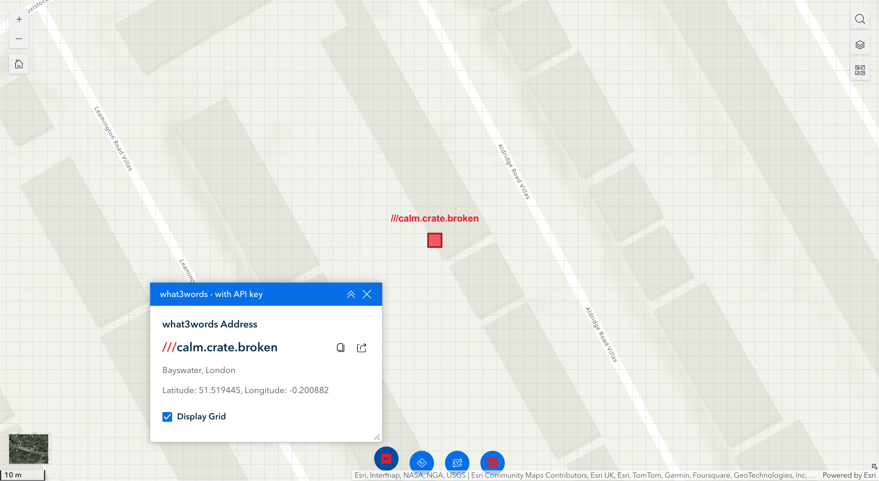Open the second what3words widget beside the XYZ button
This screenshot has width=879, height=481.
[492, 463]
